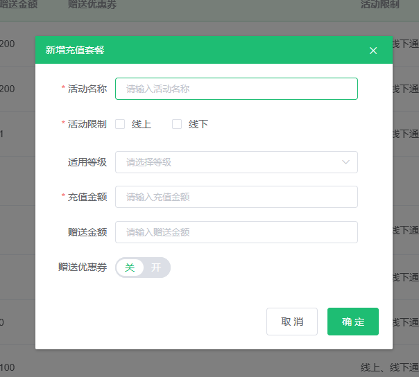This screenshot has width=419, height=377.
Task: Click the 线上 option label text
Action: (142, 125)
